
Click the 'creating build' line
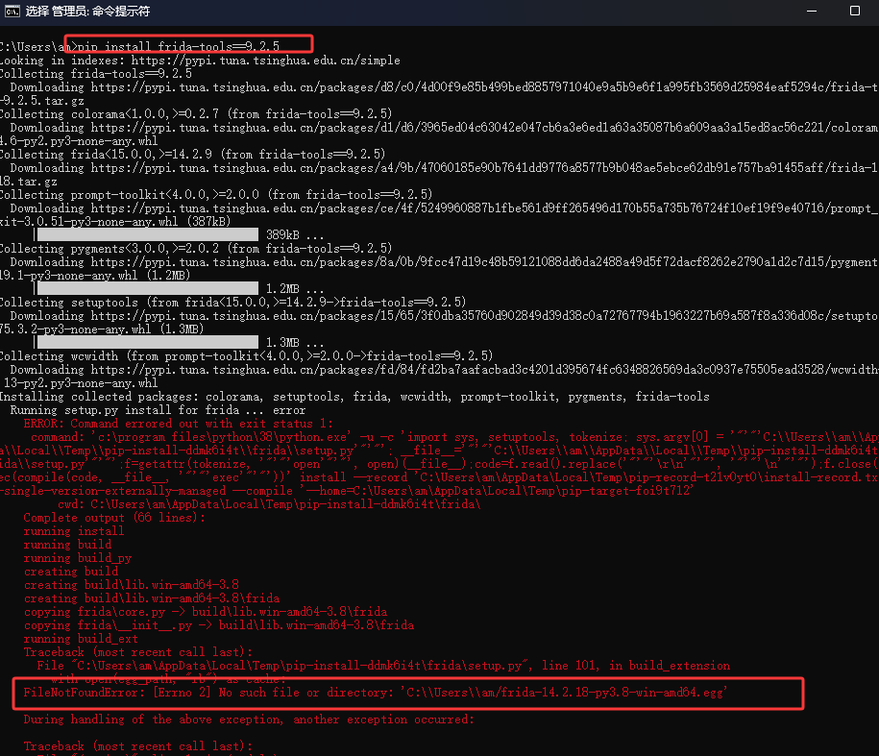pos(71,572)
